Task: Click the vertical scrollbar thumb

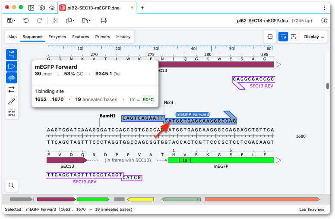Action: (x=328, y=86)
